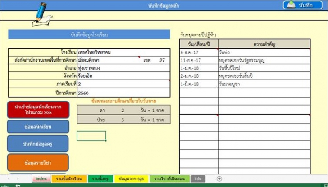Select the ภาคเรียนที่ value 2 cell
328x187 pixels.
click(x=123, y=84)
